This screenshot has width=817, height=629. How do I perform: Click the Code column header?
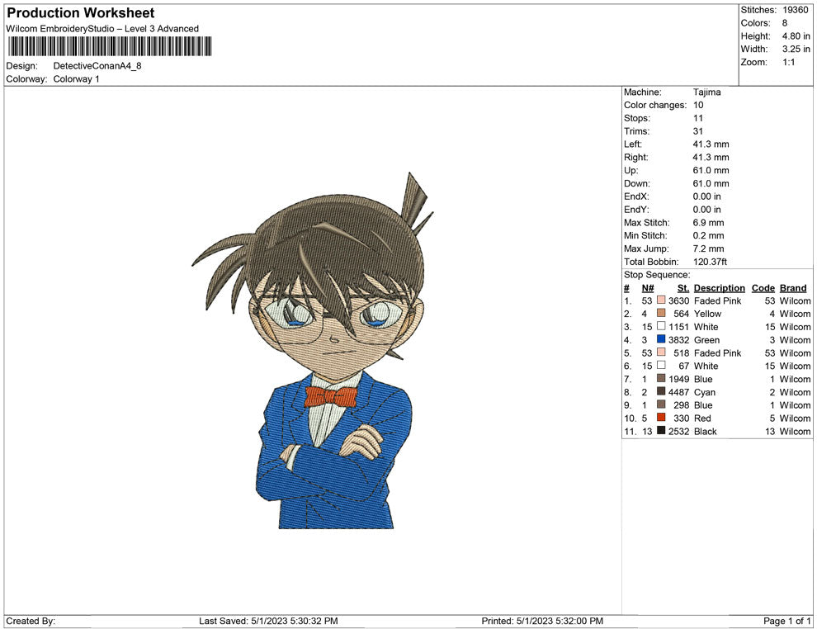[x=763, y=287]
